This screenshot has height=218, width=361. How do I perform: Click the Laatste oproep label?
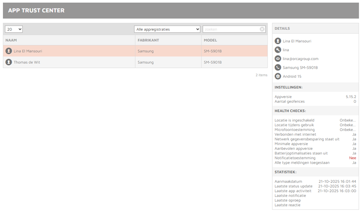pos(288,200)
